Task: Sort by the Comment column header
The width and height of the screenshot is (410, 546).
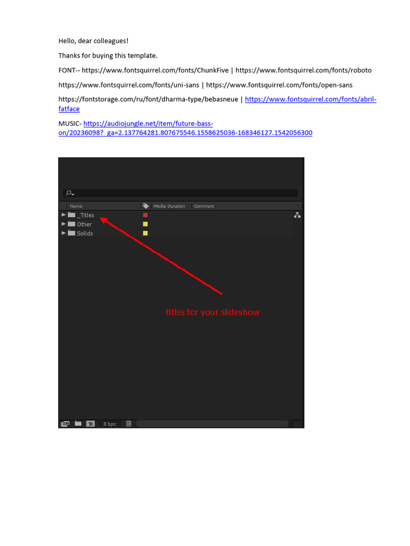Action: pyautogui.click(x=204, y=206)
